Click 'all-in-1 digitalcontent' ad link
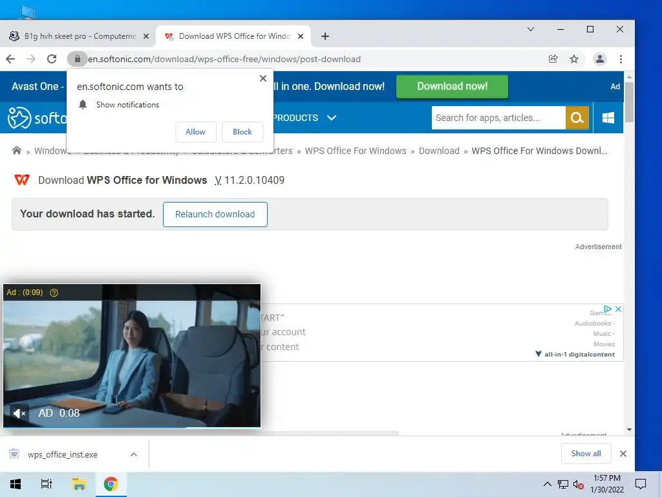Screen dimensions: 662x497 (x=579, y=354)
